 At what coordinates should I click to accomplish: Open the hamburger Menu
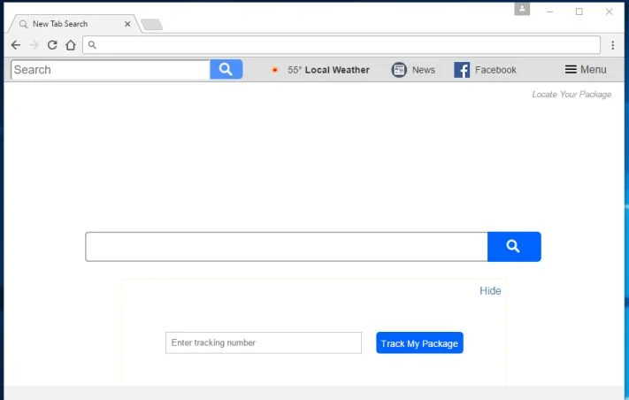[586, 69]
